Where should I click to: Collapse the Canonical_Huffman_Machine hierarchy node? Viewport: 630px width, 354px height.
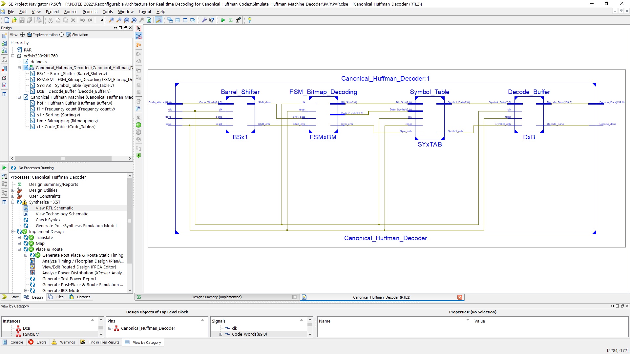pyautogui.click(x=19, y=97)
